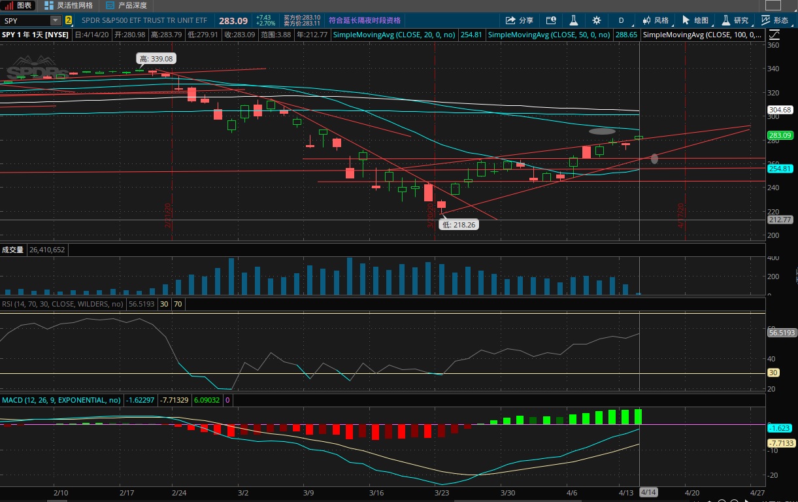The width and height of the screenshot is (798, 502).
Task: Click the RSI oversold value 30 in header
Action: (165, 304)
